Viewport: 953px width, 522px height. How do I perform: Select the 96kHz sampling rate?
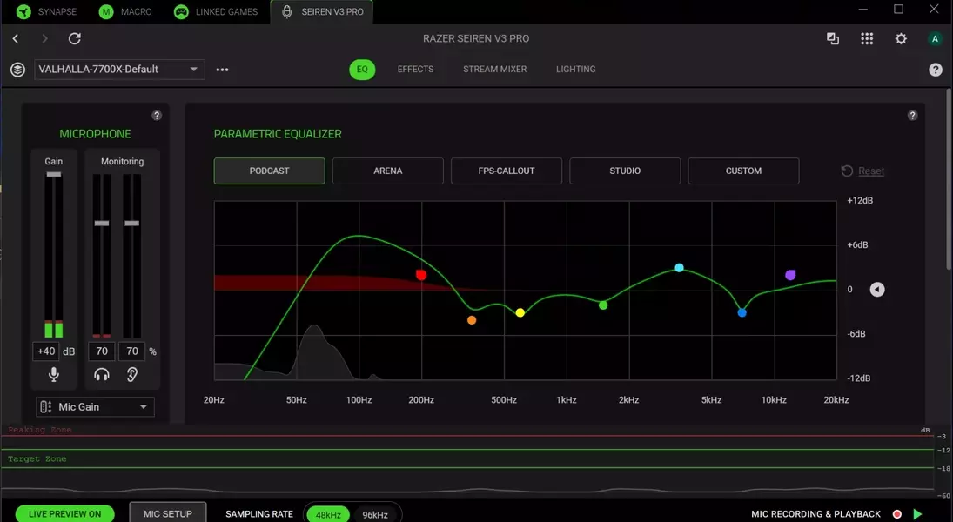375,515
